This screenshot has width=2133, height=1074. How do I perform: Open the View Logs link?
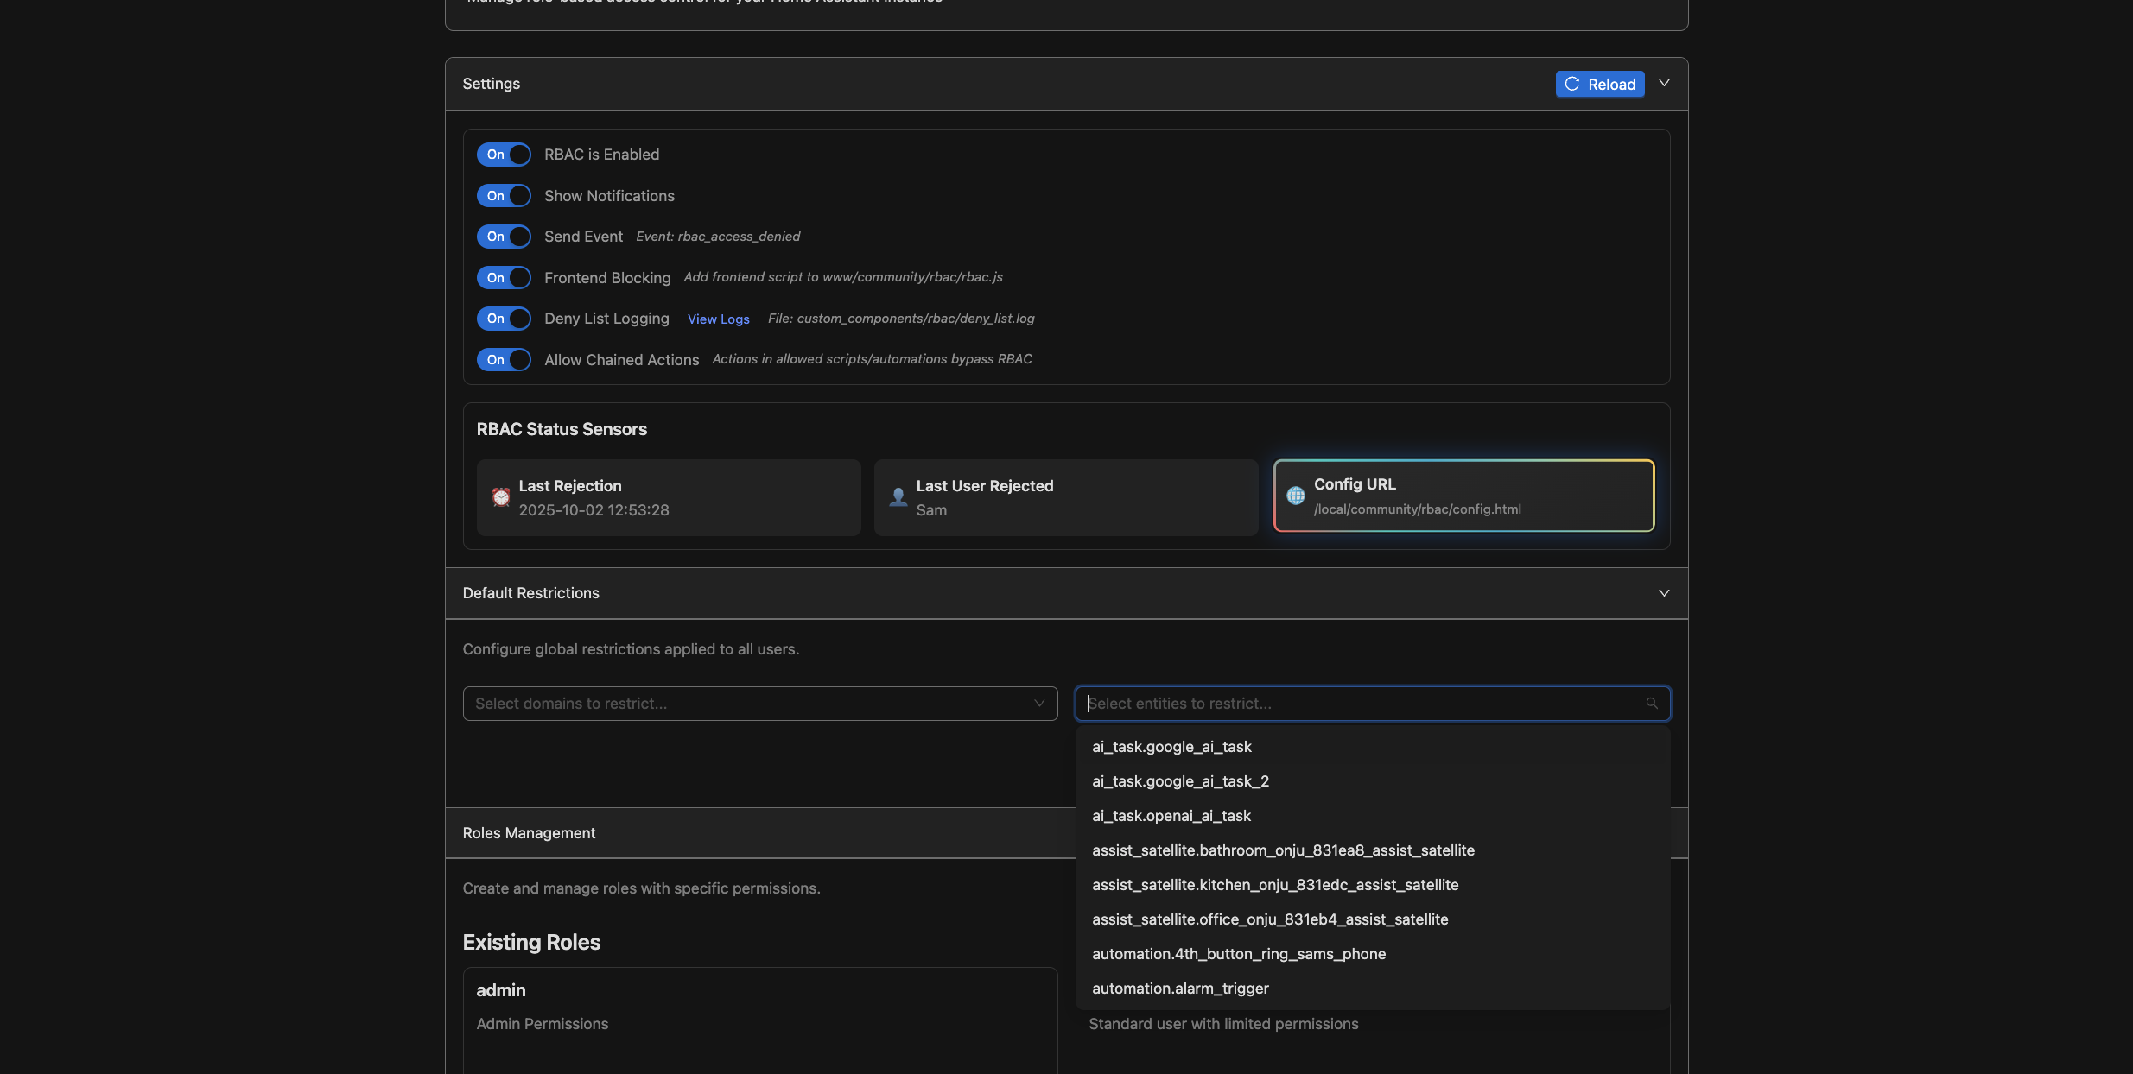718,319
